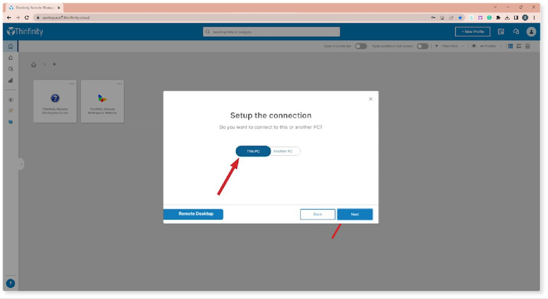Open analytics bar chart in sidebar
Image resolution: width=548 pixels, height=299 pixels.
coord(11,80)
